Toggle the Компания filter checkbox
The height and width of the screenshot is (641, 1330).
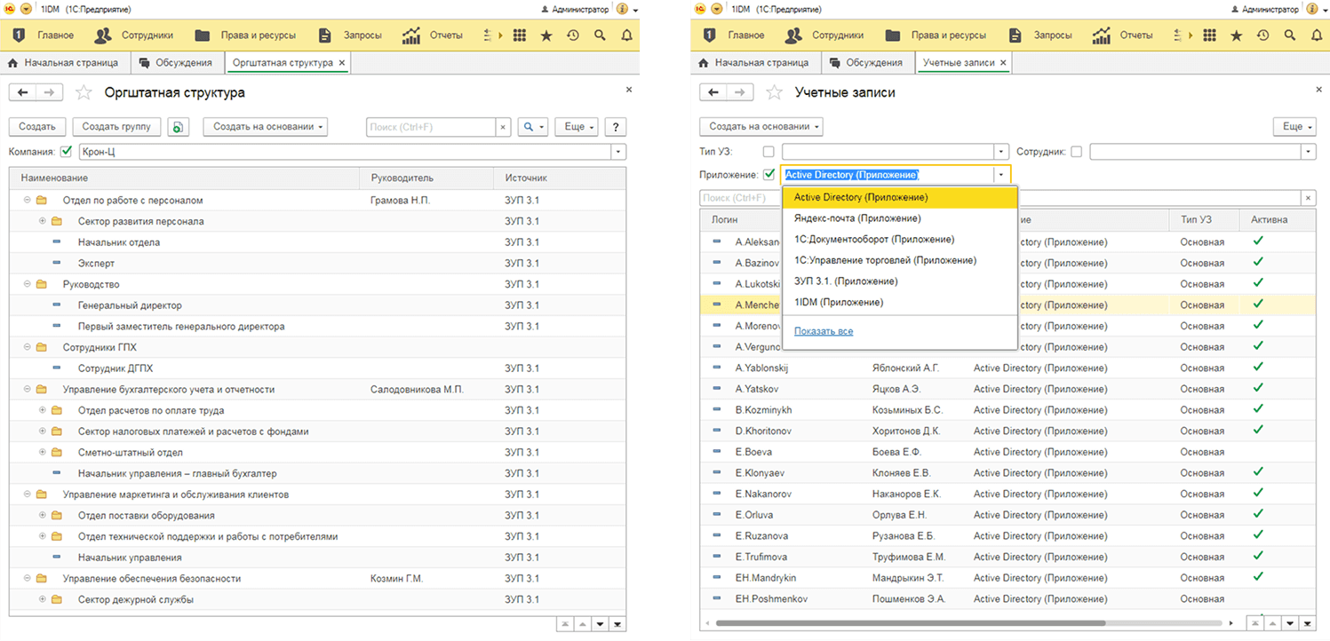pyautogui.click(x=67, y=152)
